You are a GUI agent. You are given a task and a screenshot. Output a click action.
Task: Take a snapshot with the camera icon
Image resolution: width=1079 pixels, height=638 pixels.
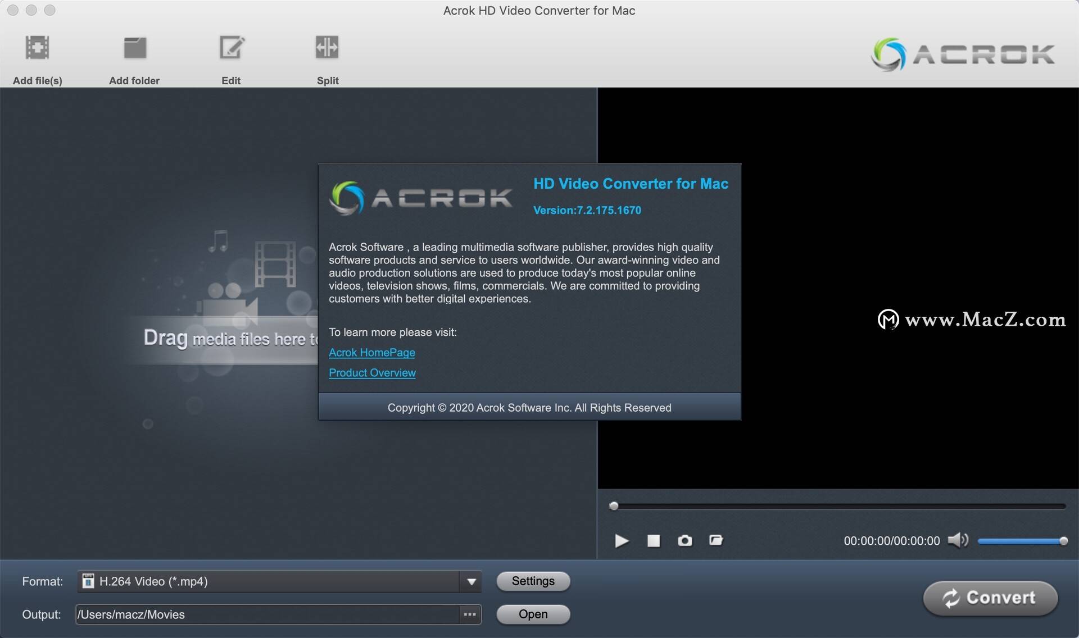684,541
